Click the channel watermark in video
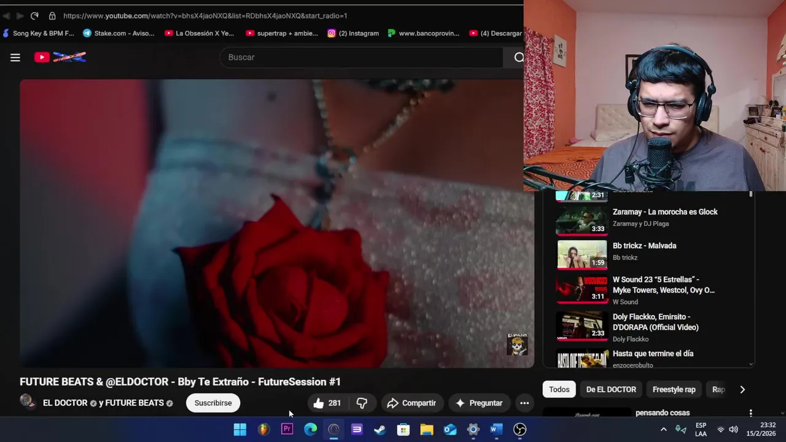 click(x=517, y=344)
